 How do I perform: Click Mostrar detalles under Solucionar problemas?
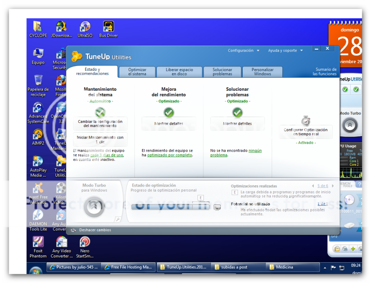237,123
